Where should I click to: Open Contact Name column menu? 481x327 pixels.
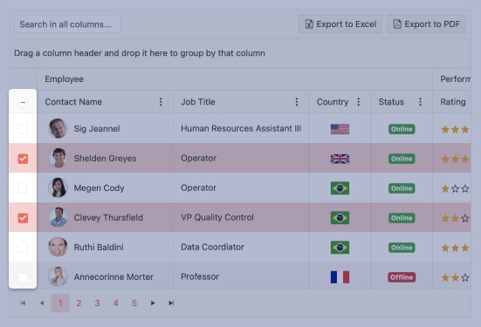tap(161, 102)
